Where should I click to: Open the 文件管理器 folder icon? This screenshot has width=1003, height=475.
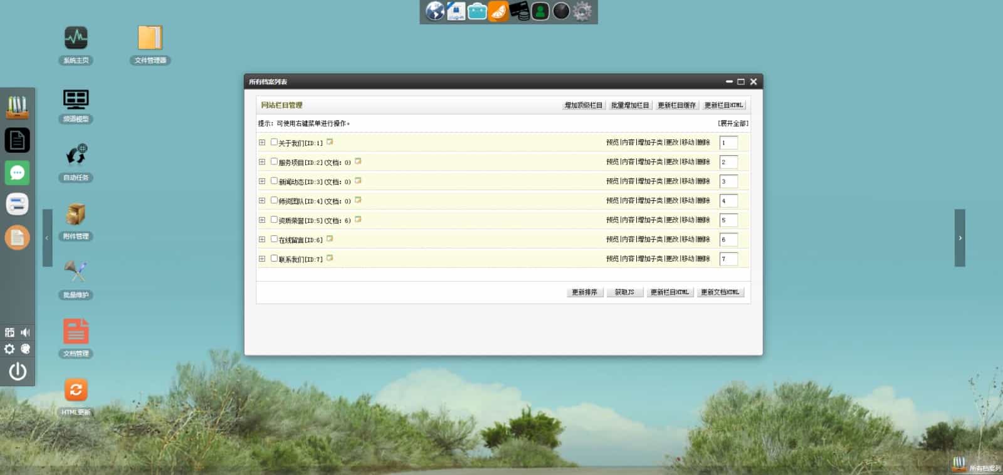pyautogui.click(x=150, y=38)
